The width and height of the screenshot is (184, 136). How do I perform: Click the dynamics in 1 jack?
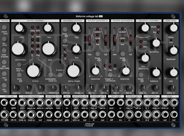[147, 102]
